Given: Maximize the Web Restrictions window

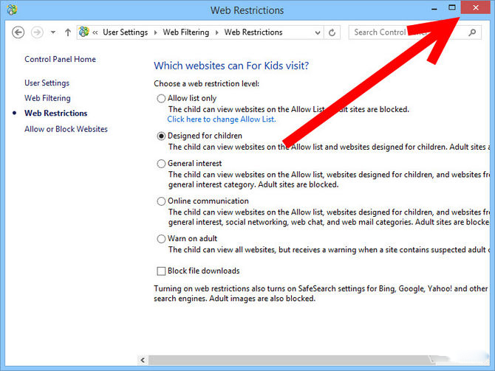Looking at the screenshot, I should [451, 7].
